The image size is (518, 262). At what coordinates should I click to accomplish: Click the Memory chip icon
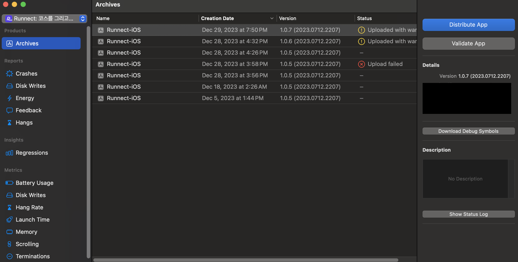pyautogui.click(x=9, y=232)
